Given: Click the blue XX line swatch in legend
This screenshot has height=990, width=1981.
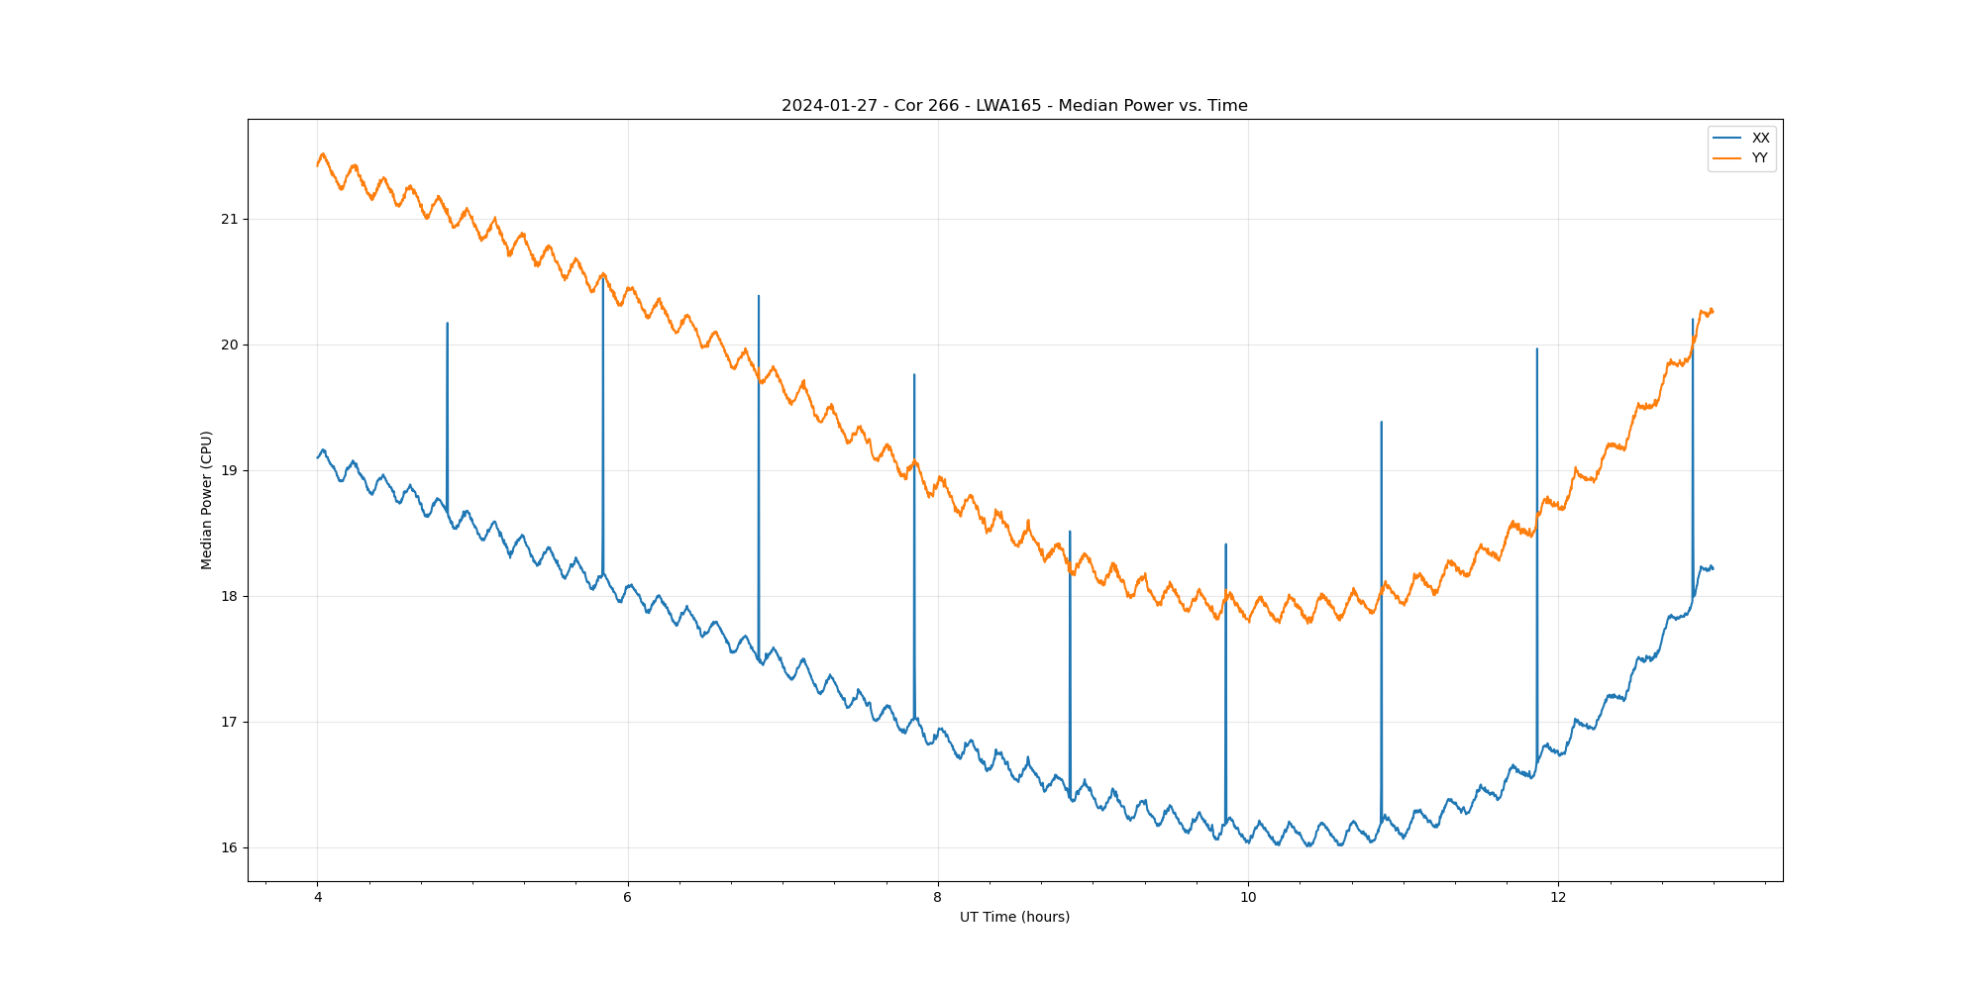Looking at the screenshot, I should tap(1727, 138).
